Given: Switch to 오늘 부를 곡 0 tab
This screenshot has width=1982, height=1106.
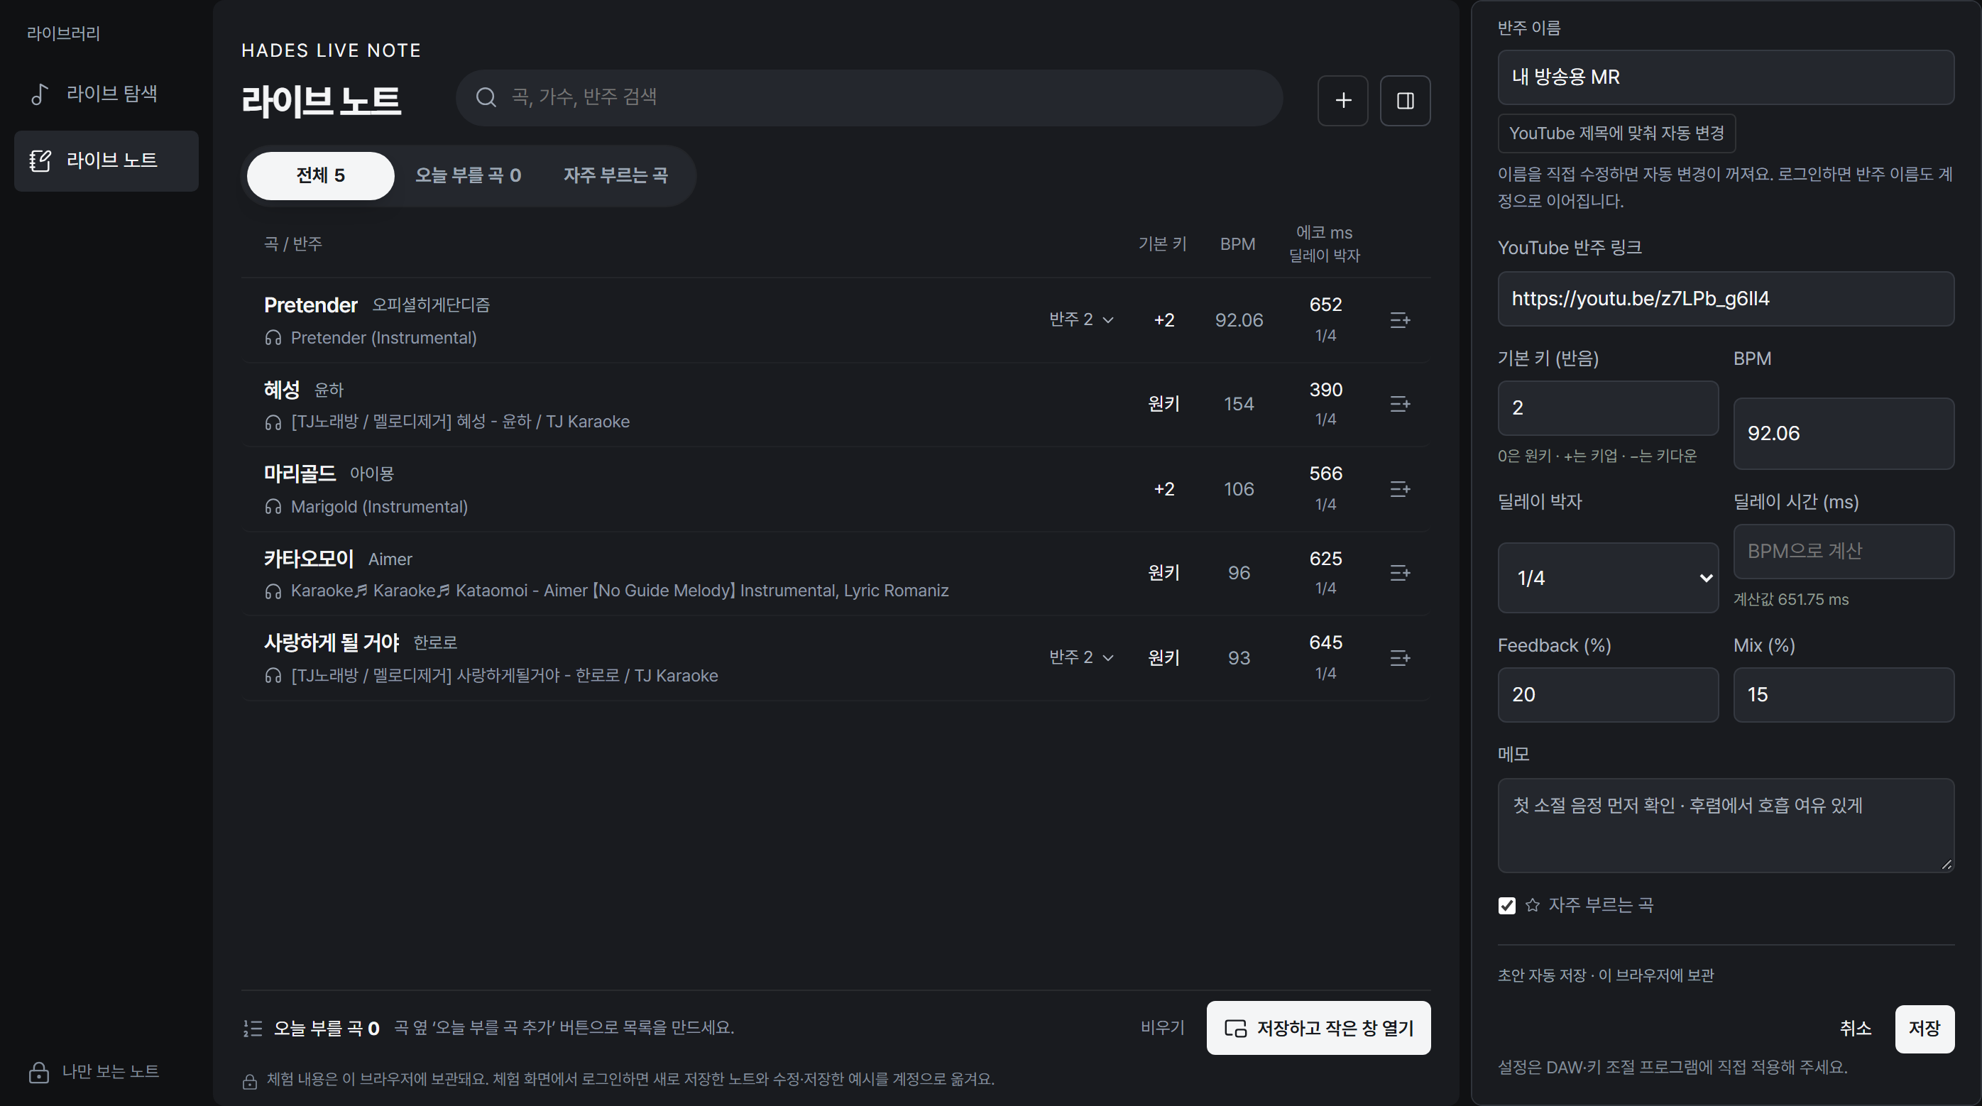Looking at the screenshot, I should click(468, 175).
